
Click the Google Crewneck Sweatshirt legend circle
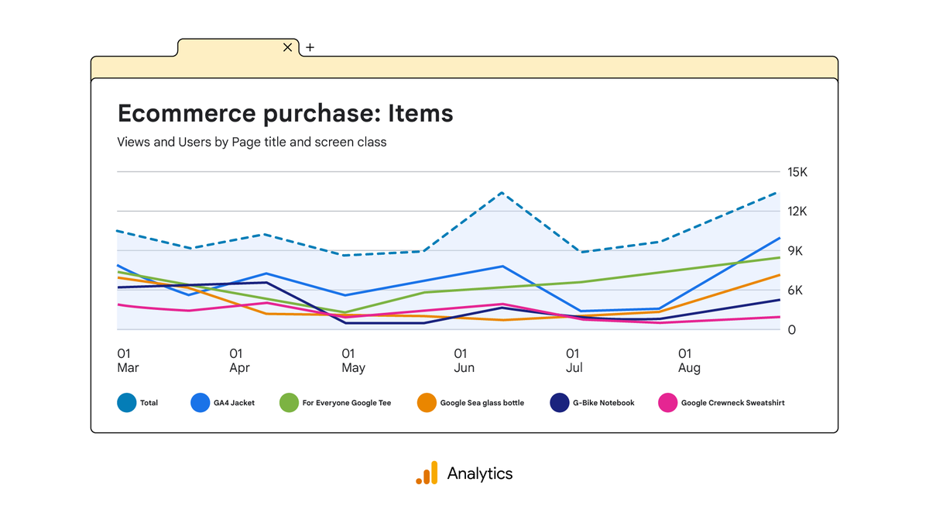667,403
